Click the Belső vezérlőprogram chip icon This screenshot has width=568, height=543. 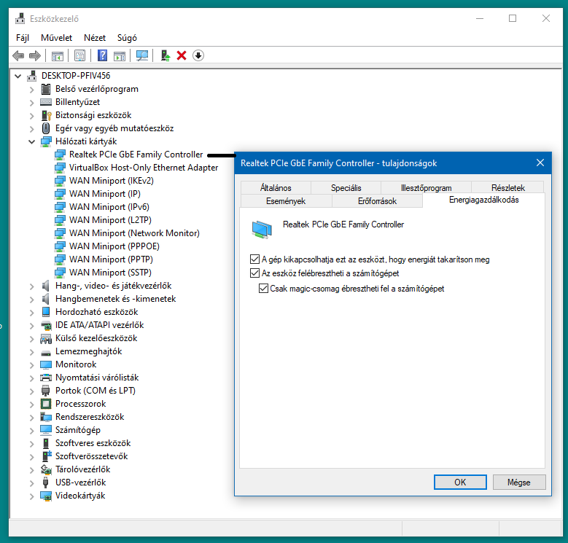pyautogui.click(x=46, y=89)
